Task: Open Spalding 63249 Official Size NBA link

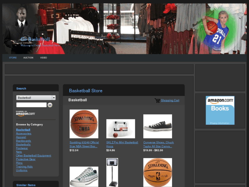Action: pyautogui.click(x=84, y=144)
